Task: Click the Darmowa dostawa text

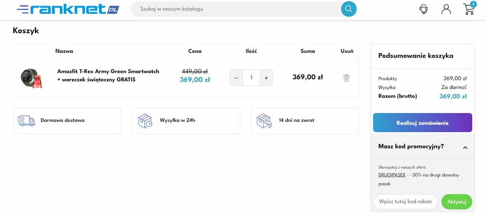Action: pos(62,120)
